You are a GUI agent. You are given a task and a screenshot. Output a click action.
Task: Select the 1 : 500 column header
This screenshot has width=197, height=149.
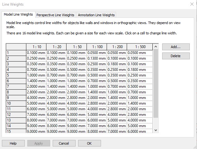(x=140, y=47)
